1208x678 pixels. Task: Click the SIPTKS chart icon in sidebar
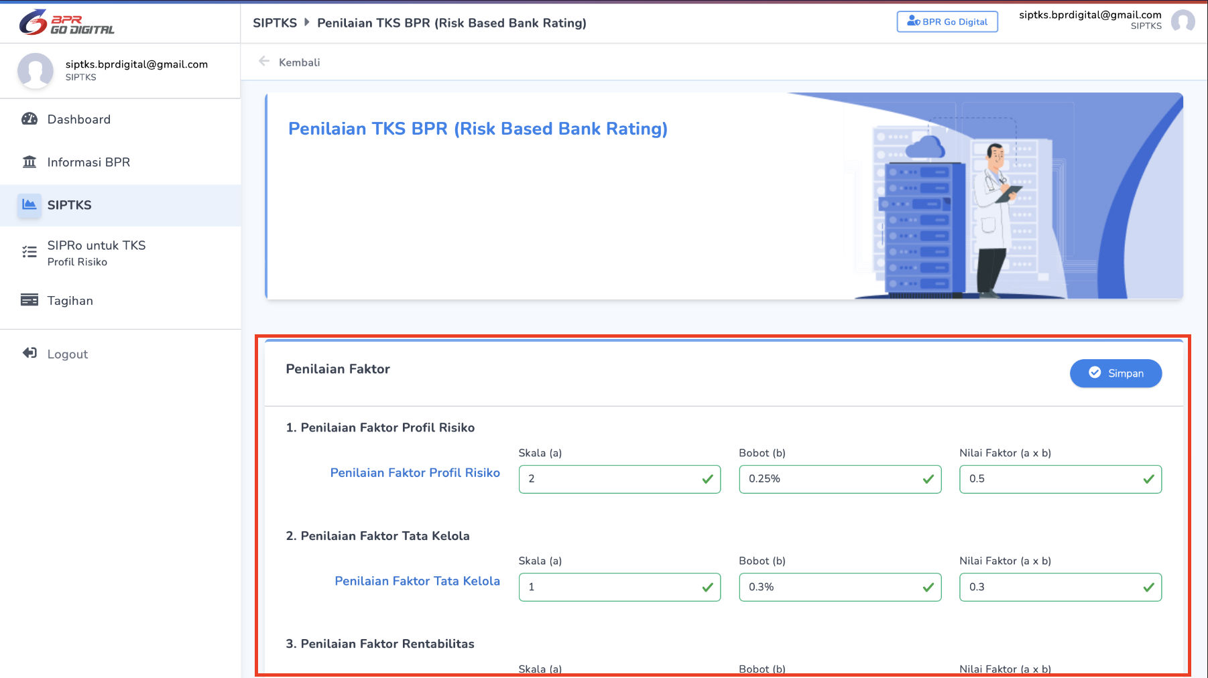[x=29, y=204]
